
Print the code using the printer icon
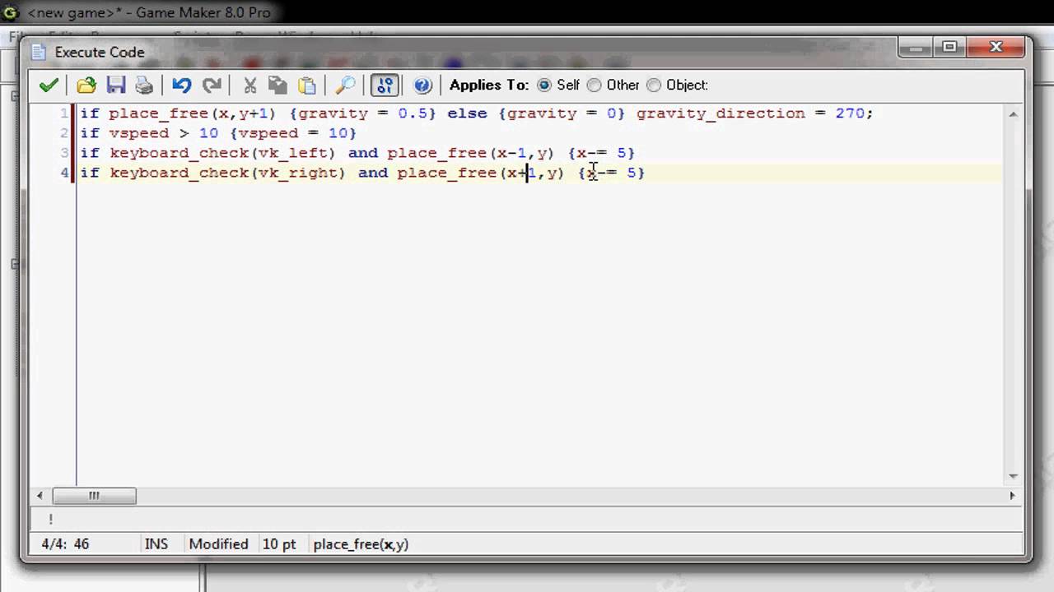pos(144,85)
